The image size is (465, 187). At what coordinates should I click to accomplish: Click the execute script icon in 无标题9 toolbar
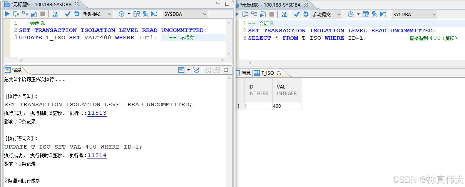click(25, 14)
